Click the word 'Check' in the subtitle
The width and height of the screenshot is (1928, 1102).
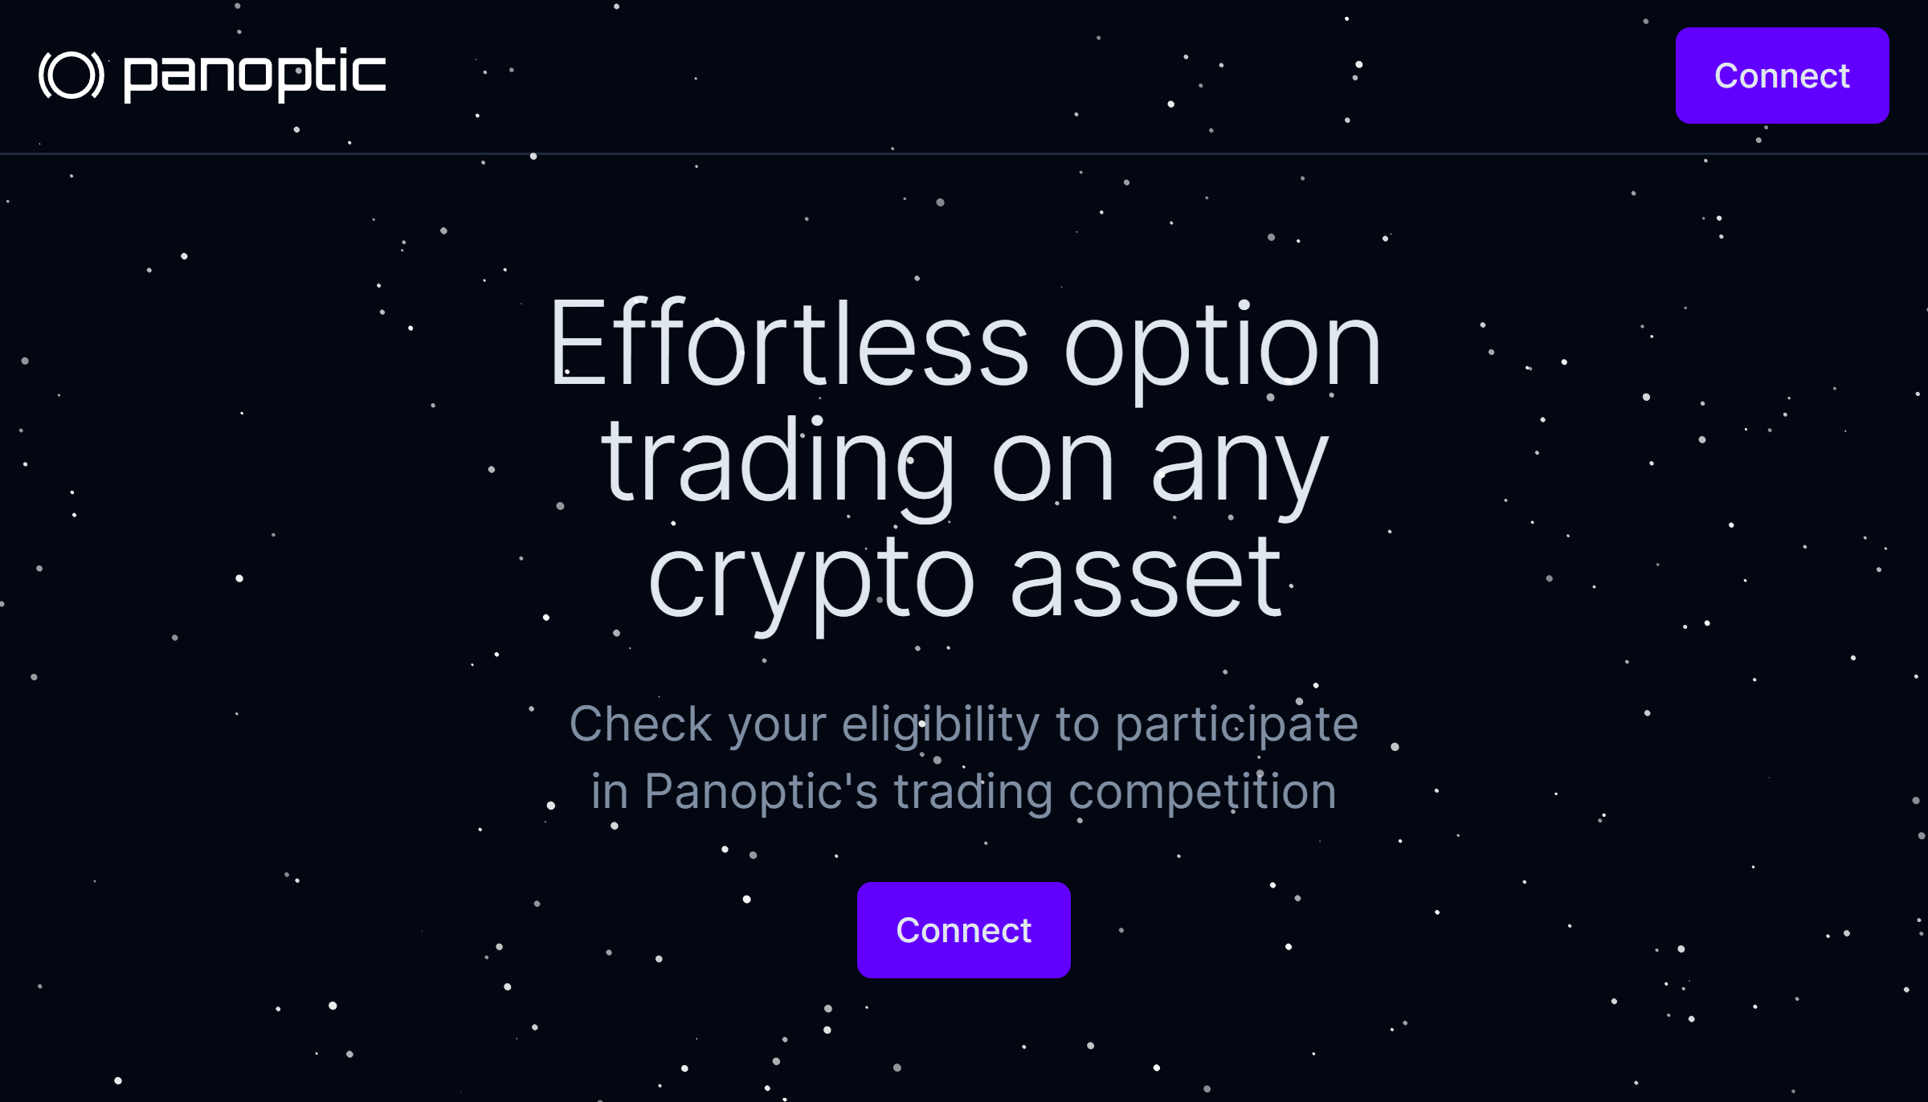pyautogui.click(x=640, y=723)
